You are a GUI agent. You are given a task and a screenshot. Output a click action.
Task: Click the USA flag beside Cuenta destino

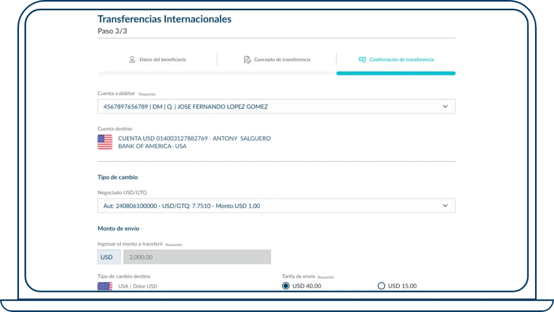click(x=104, y=142)
